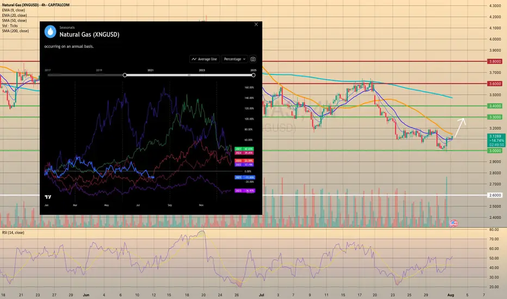Click the 2021 series label in Seasonals
Screen dimensions: 507x299
click(244, 149)
